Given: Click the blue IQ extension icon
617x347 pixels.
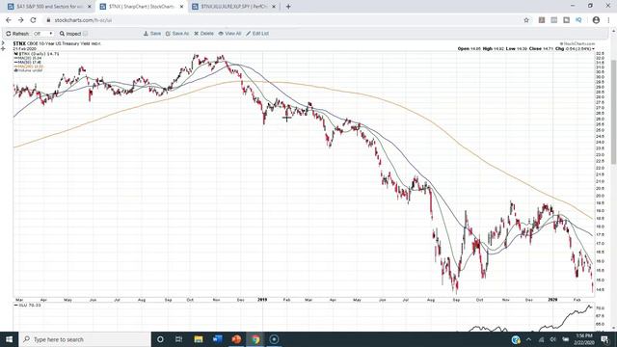Looking at the screenshot, I should [x=578, y=20].
